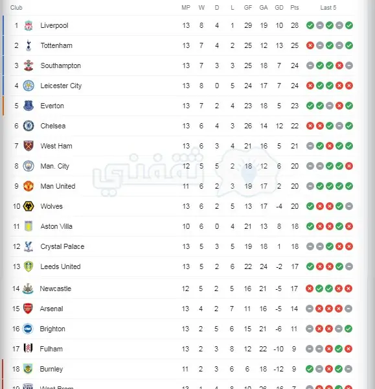Viewport: 375px width, 389px height.
Task: Open the Everton team row
Action: point(183,106)
